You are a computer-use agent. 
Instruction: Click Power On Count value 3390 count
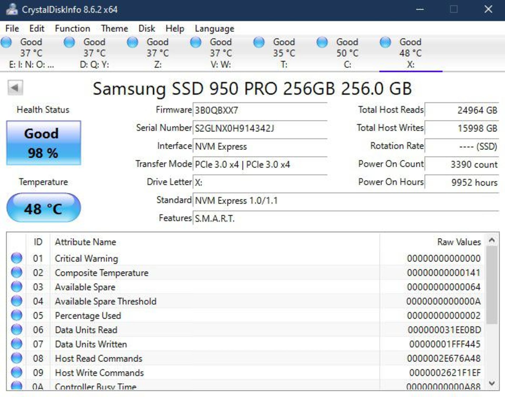(462, 164)
